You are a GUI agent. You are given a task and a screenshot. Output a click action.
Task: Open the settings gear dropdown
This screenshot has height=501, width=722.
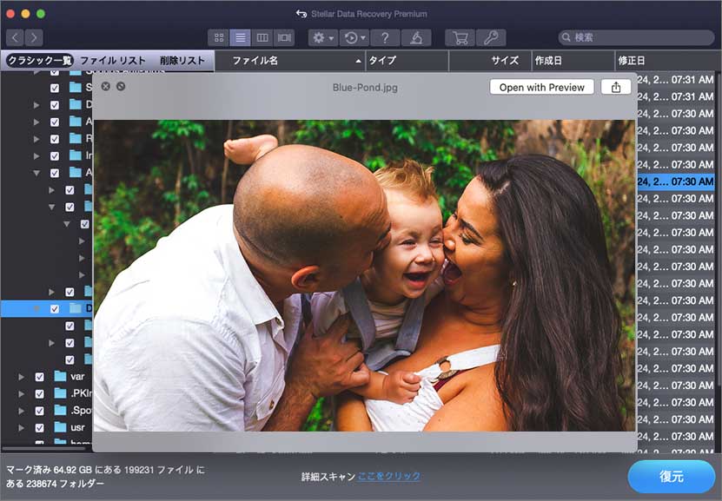click(323, 38)
